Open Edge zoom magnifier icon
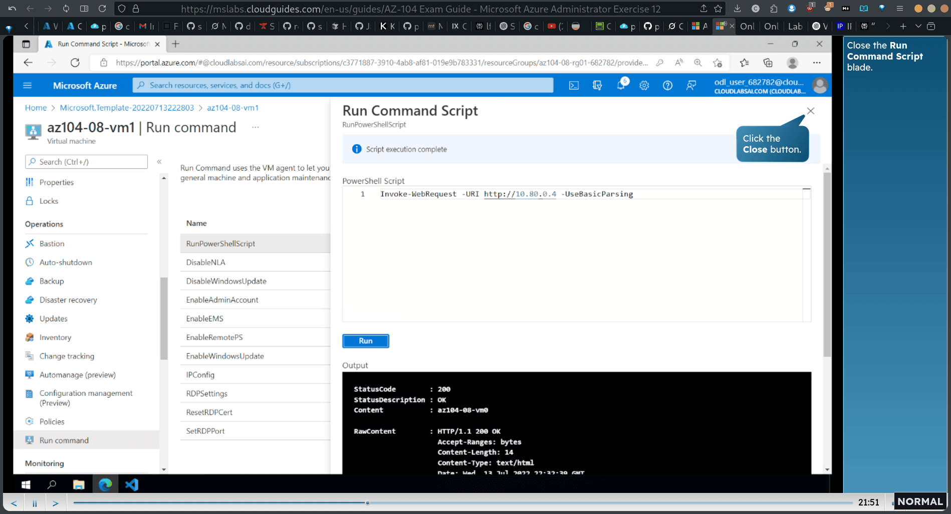951x514 pixels. (x=697, y=63)
